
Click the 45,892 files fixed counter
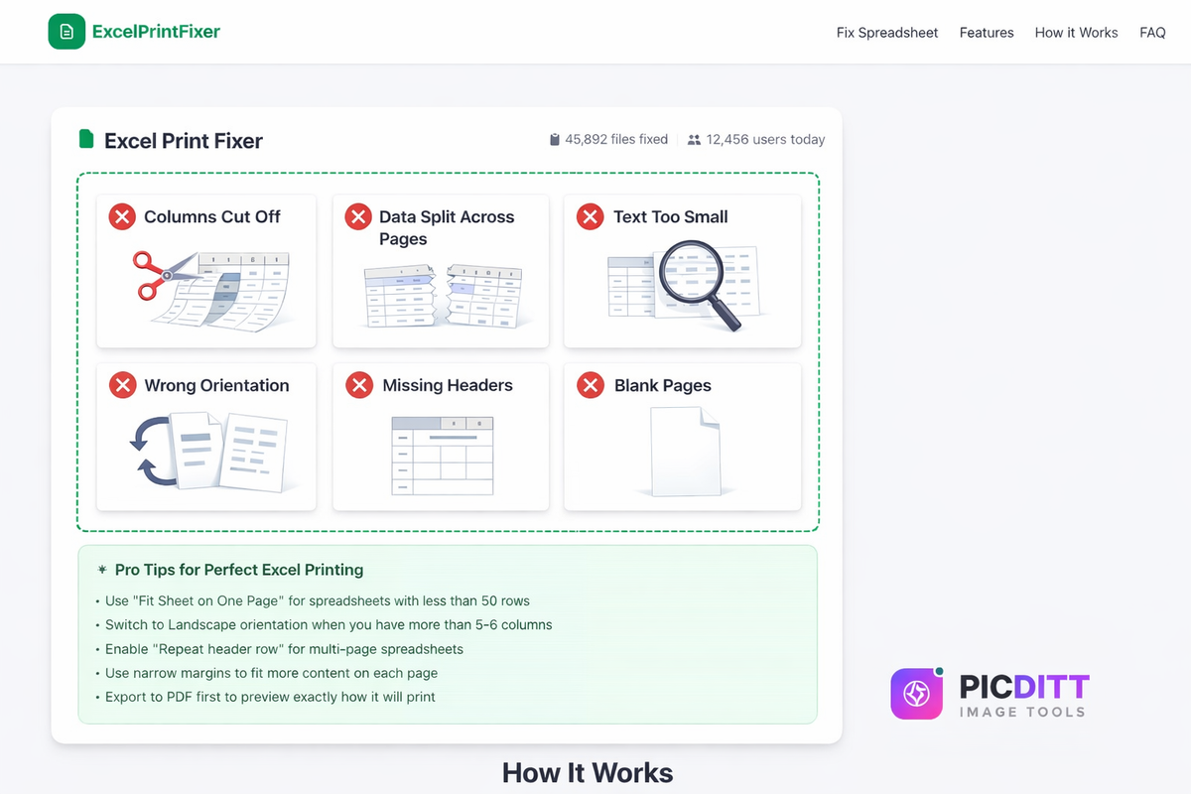click(608, 140)
